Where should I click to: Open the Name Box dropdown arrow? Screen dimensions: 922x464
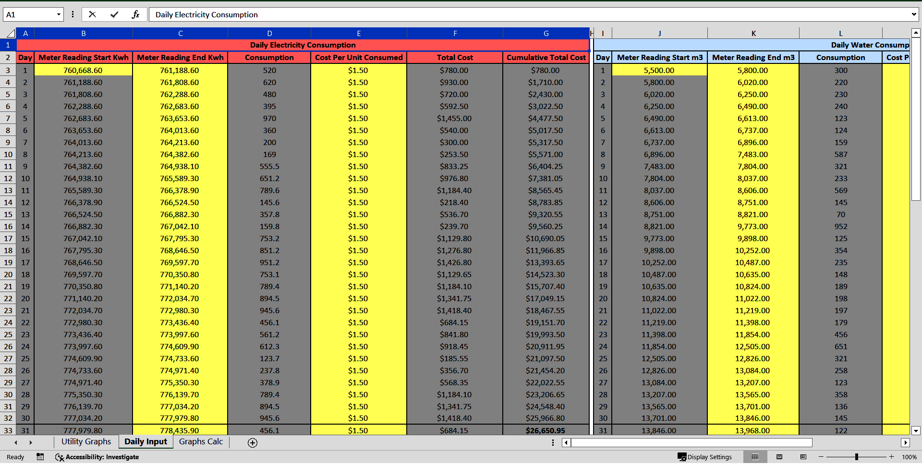pyautogui.click(x=59, y=14)
